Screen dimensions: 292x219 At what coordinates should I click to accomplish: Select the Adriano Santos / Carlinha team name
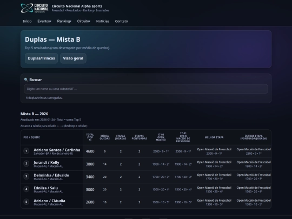tap(57, 150)
